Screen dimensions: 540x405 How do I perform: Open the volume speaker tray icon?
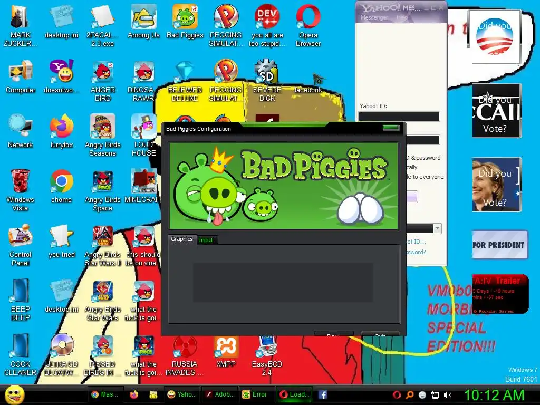tap(448, 395)
